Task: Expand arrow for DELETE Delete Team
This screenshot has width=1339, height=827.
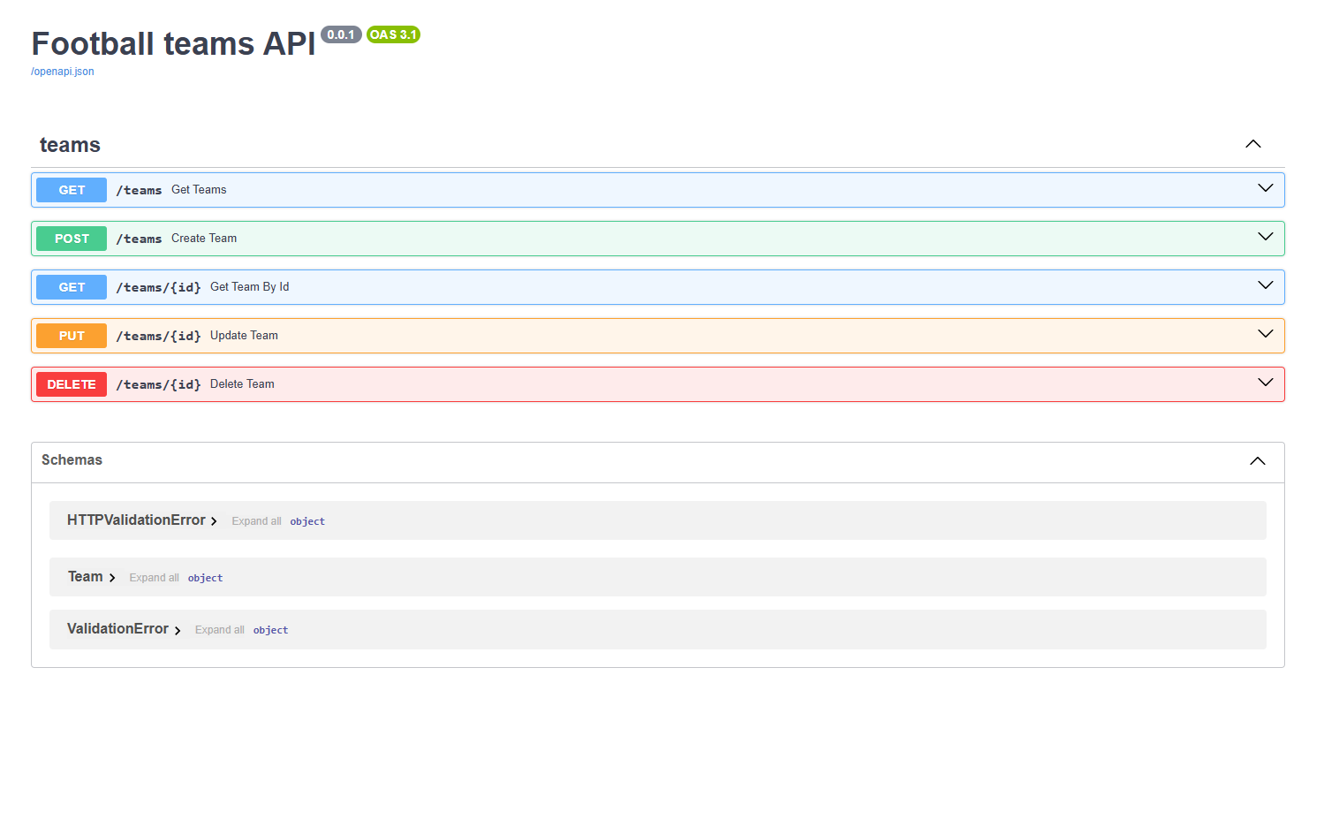Action: 1265,383
